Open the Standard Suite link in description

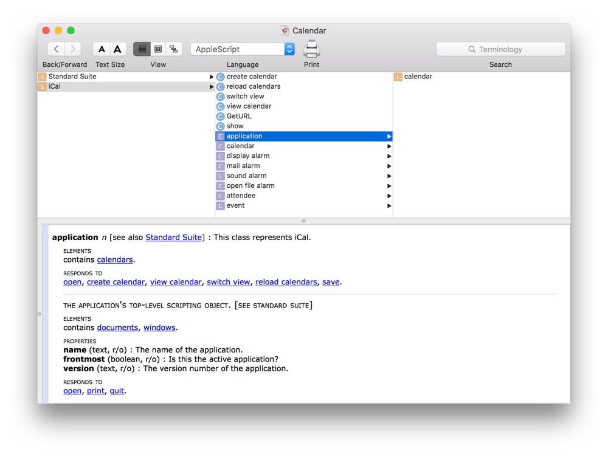coord(174,237)
